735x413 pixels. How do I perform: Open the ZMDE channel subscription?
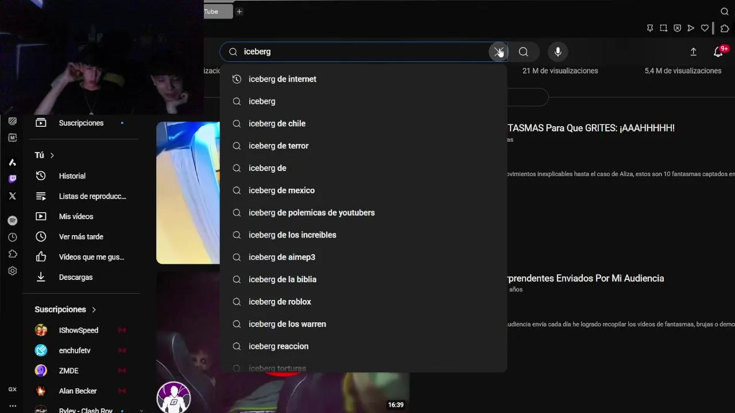[x=81, y=371]
